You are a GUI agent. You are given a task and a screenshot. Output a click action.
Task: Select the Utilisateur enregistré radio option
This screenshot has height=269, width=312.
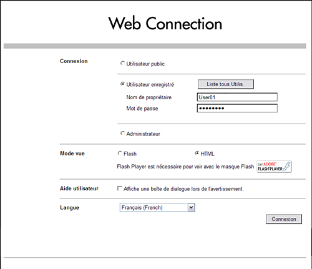(x=122, y=84)
